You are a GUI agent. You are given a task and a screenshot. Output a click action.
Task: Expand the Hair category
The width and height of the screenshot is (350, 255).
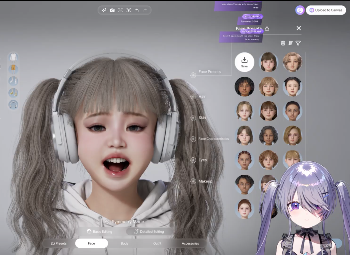click(202, 96)
